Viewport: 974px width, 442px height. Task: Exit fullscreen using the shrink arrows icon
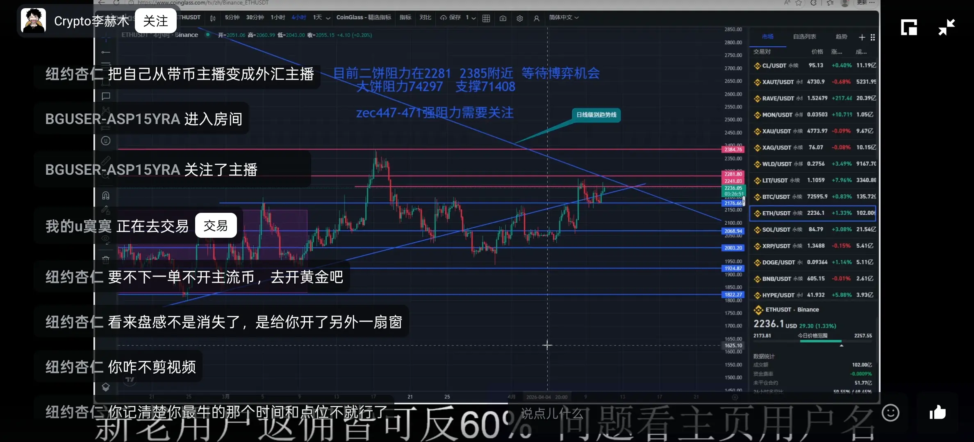947,27
